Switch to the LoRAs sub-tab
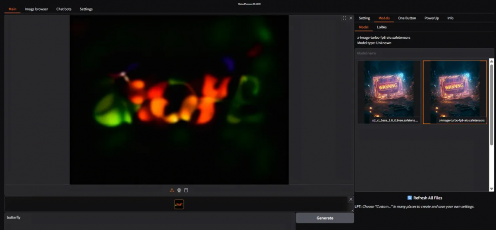 382,27
